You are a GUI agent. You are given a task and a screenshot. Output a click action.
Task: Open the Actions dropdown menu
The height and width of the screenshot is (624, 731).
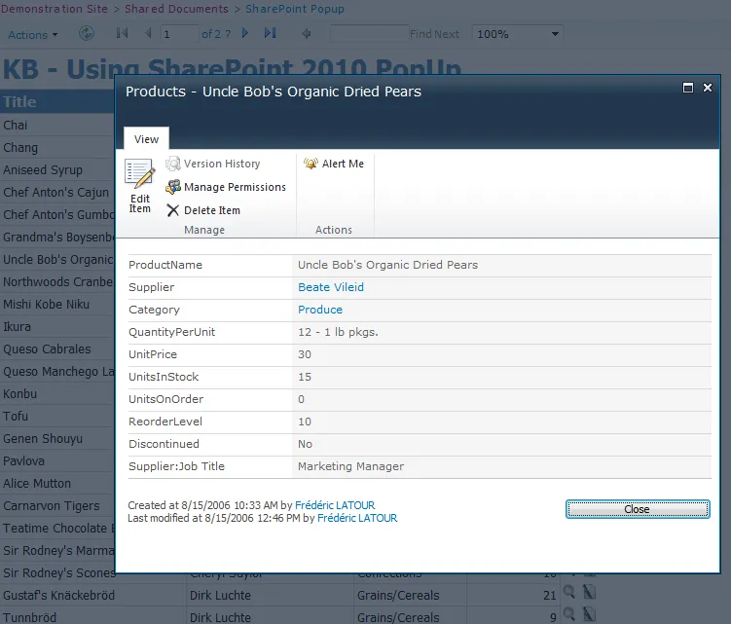(33, 35)
